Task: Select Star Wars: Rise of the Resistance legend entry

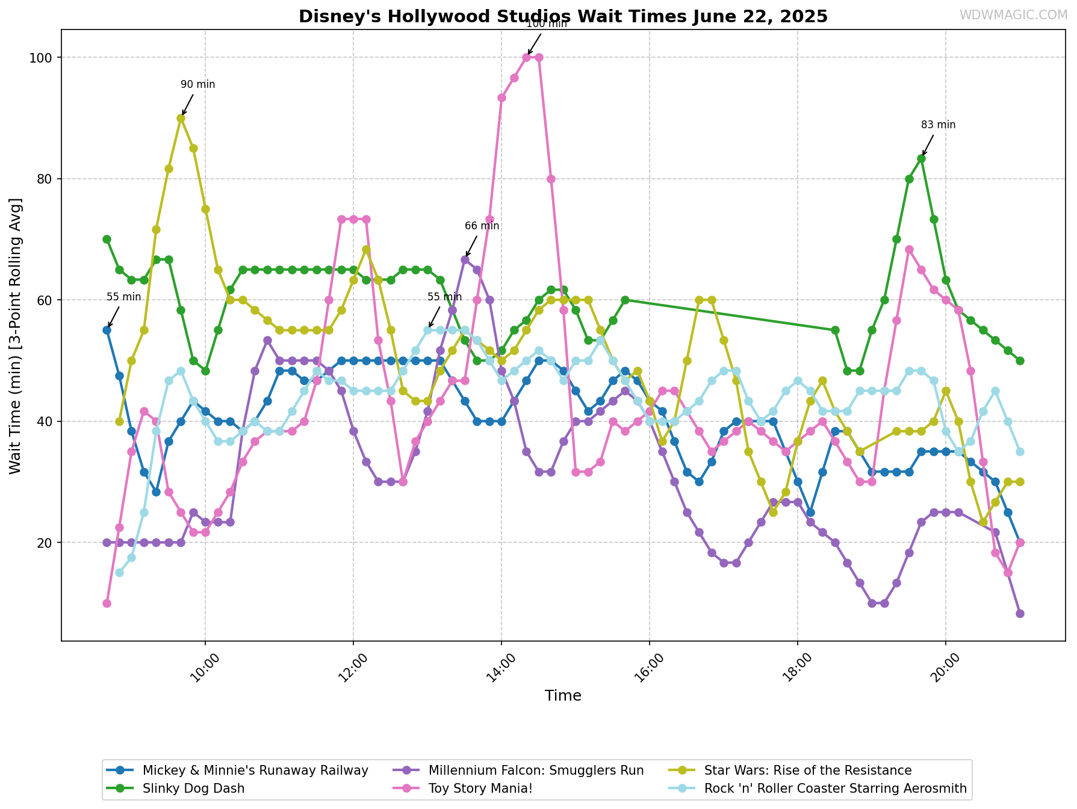Action: [x=790, y=770]
